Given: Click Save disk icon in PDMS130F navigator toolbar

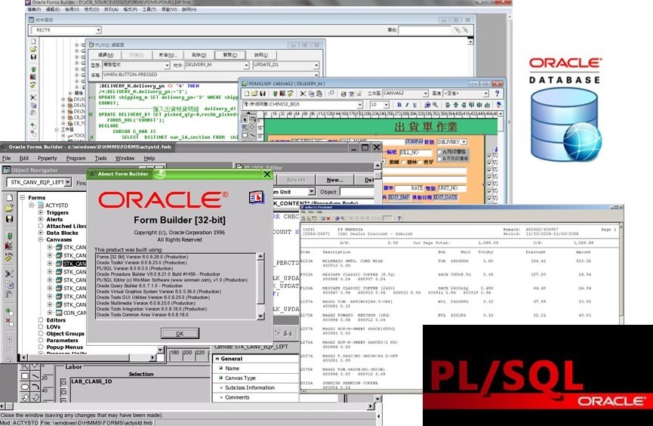Looking at the screenshot, I should point(33,57).
